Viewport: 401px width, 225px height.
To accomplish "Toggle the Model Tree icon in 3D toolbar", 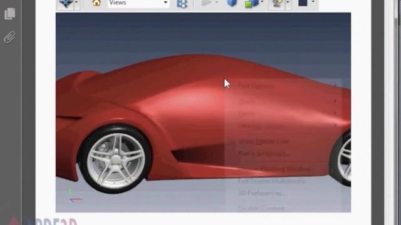I will (x=182, y=4).
